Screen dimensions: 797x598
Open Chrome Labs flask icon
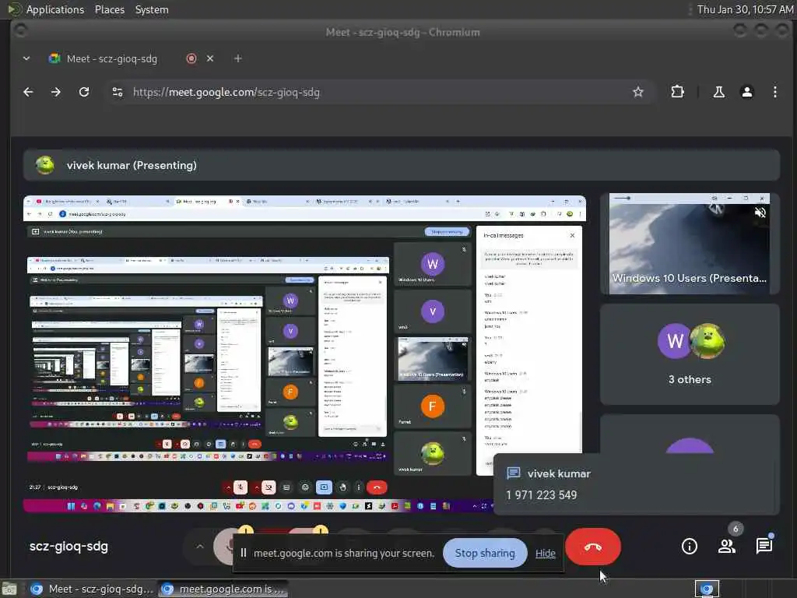pos(718,92)
